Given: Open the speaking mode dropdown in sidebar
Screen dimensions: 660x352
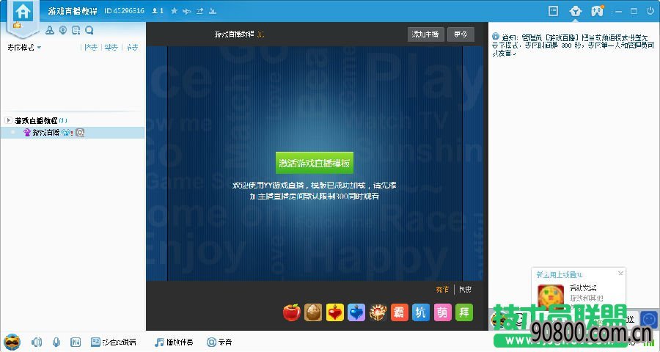Looking at the screenshot, I should [x=24, y=47].
